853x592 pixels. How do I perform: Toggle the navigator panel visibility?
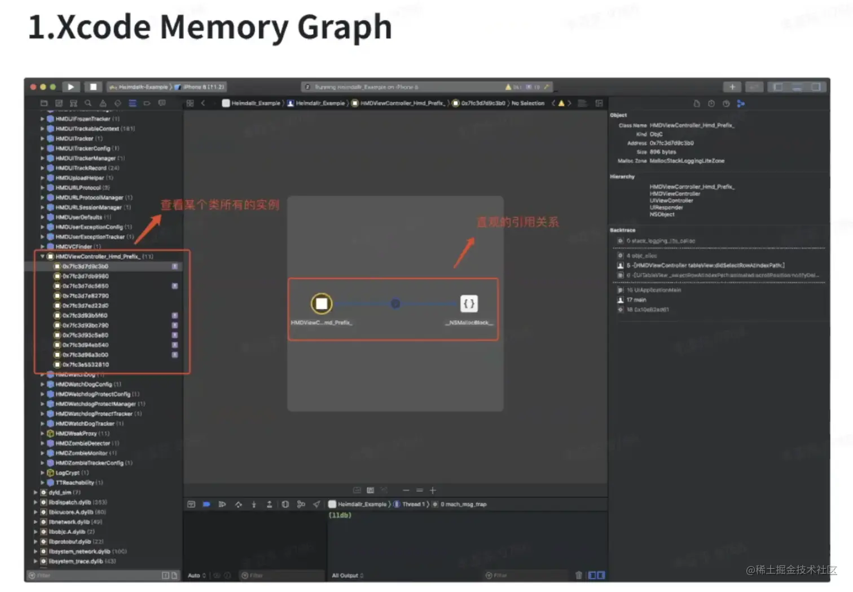[778, 87]
